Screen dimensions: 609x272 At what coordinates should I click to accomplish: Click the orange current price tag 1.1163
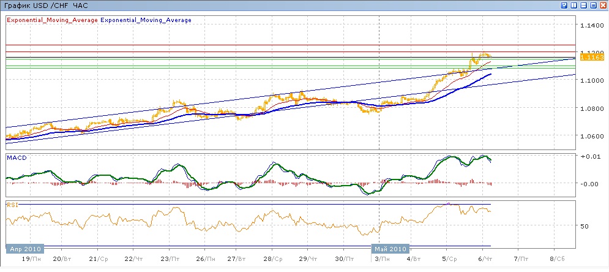(x=592, y=56)
